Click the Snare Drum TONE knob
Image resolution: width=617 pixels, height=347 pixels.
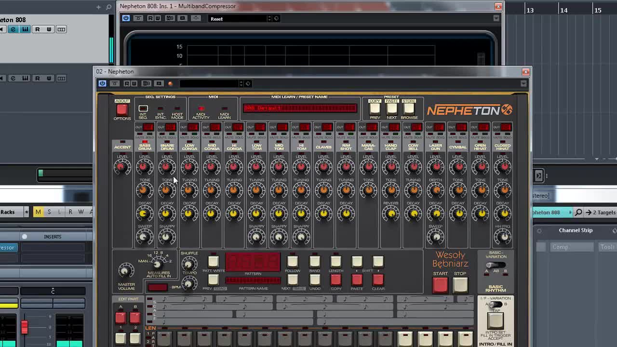point(167,190)
